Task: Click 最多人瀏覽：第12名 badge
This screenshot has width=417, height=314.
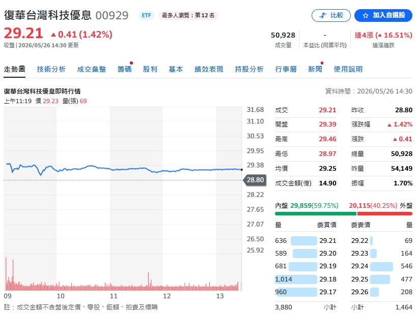Action: [x=188, y=15]
